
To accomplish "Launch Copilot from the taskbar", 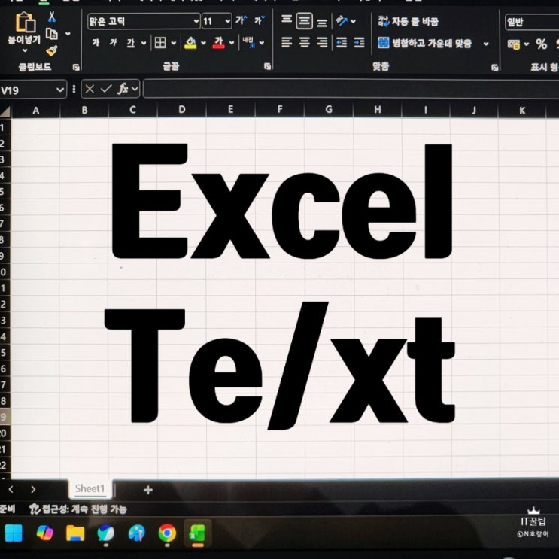I will pos(45,533).
